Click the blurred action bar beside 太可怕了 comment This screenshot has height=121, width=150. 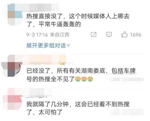[x=127, y=112]
